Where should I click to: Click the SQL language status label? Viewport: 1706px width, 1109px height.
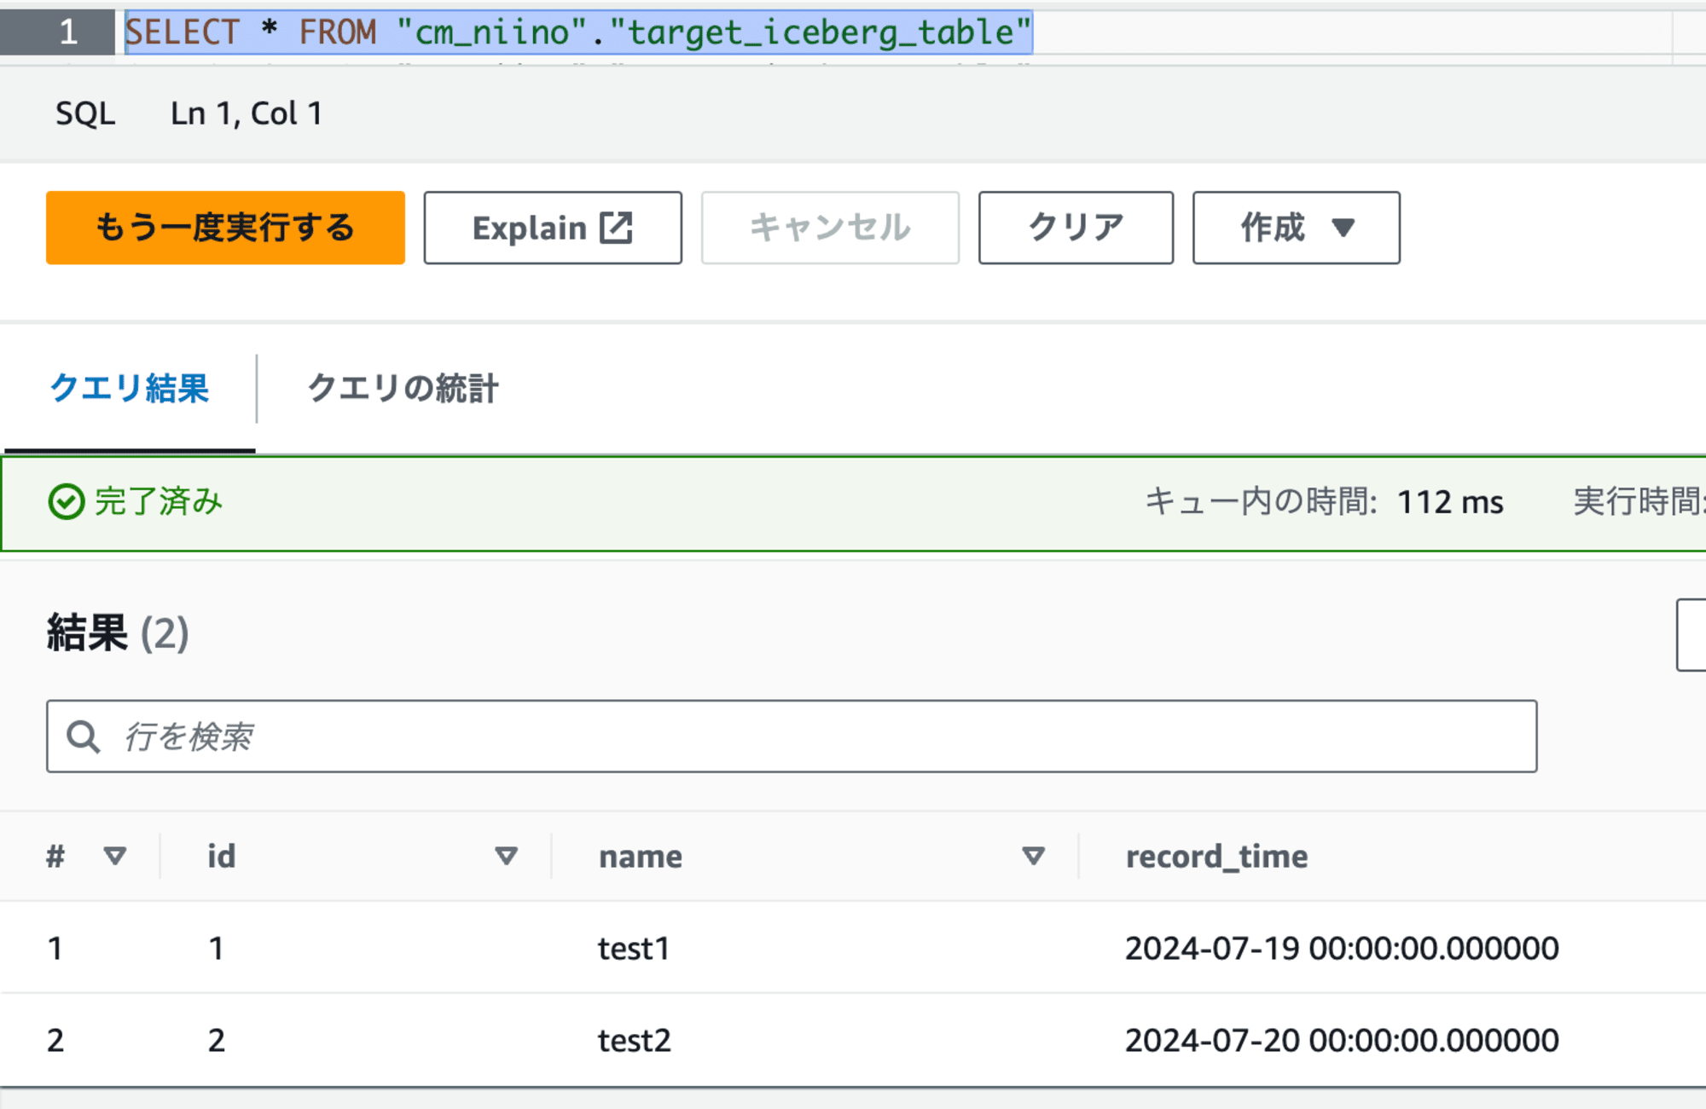point(85,113)
